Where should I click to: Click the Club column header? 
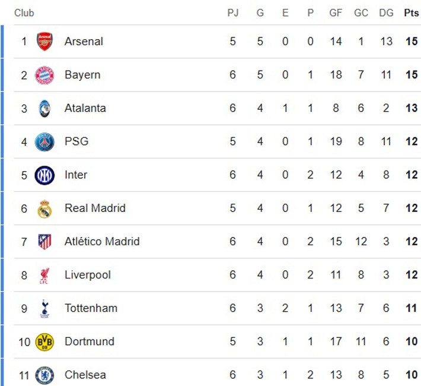pyautogui.click(x=24, y=13)
